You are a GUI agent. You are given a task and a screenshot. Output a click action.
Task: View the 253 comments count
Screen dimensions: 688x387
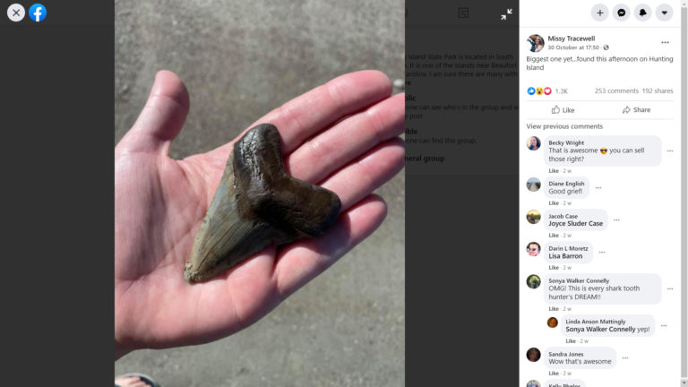pos(616,90)
